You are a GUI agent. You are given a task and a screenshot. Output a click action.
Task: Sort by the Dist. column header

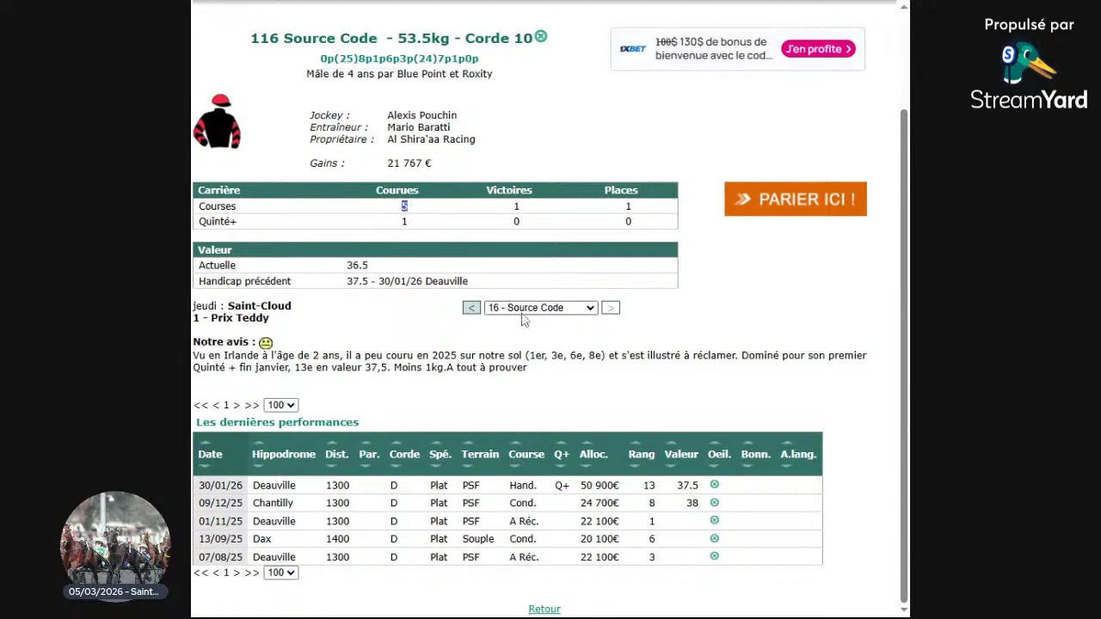coord(336,454)
